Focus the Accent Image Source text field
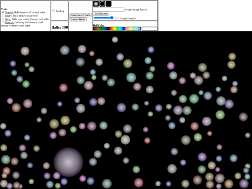 pyautogui.click(x=108, y=9)
